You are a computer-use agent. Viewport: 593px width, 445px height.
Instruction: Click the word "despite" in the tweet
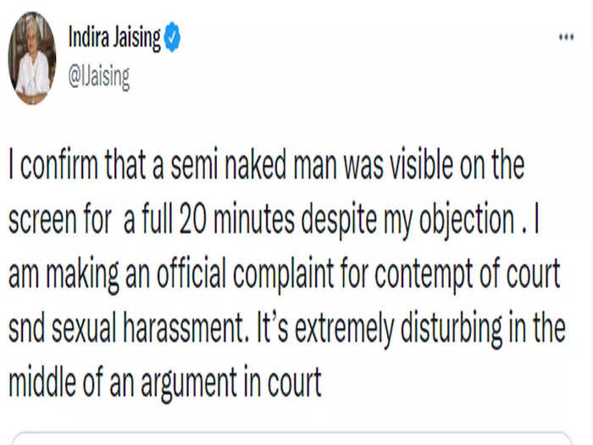pyautogui.click(x=339, y=221)
